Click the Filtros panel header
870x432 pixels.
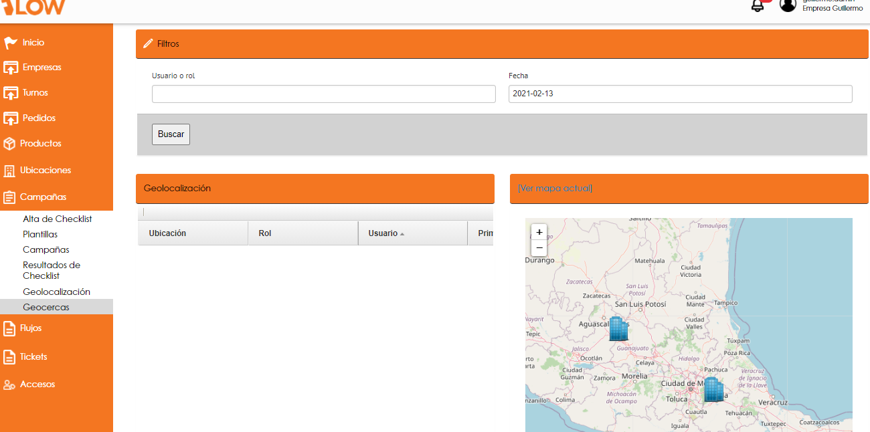coord(502,44)
